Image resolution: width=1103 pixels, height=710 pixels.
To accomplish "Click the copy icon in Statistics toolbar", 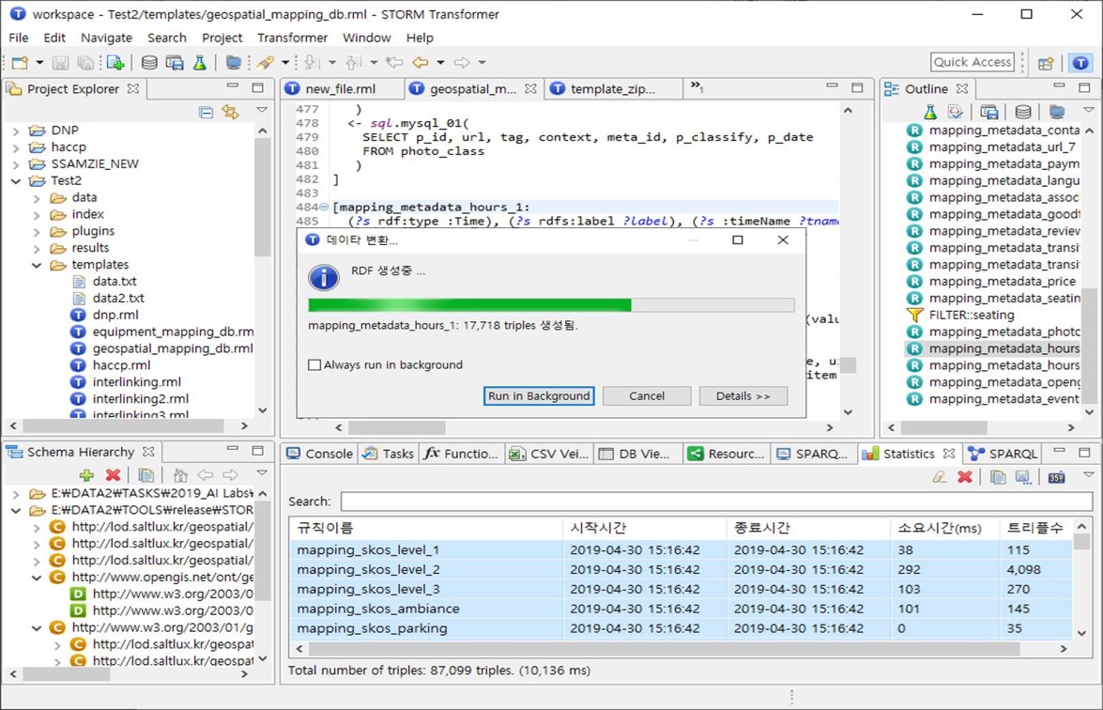I will 998,477.
